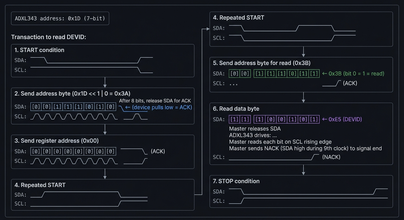Click the SCL clock pulses in step 3
Viewport: 404px width, 220px height.
point(74,161)
